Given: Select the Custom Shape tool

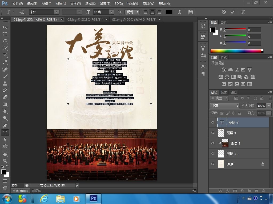Looking at the screenshot, I should (x=5, y=146).
